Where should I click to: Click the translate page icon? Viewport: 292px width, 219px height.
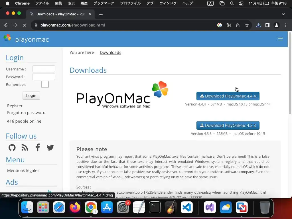click(229, 25)
